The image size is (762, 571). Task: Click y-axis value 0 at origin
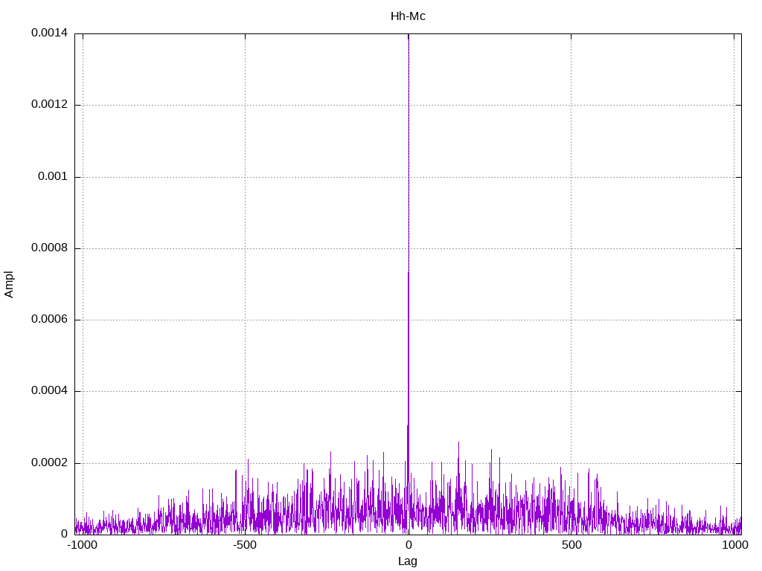(64, 534)
